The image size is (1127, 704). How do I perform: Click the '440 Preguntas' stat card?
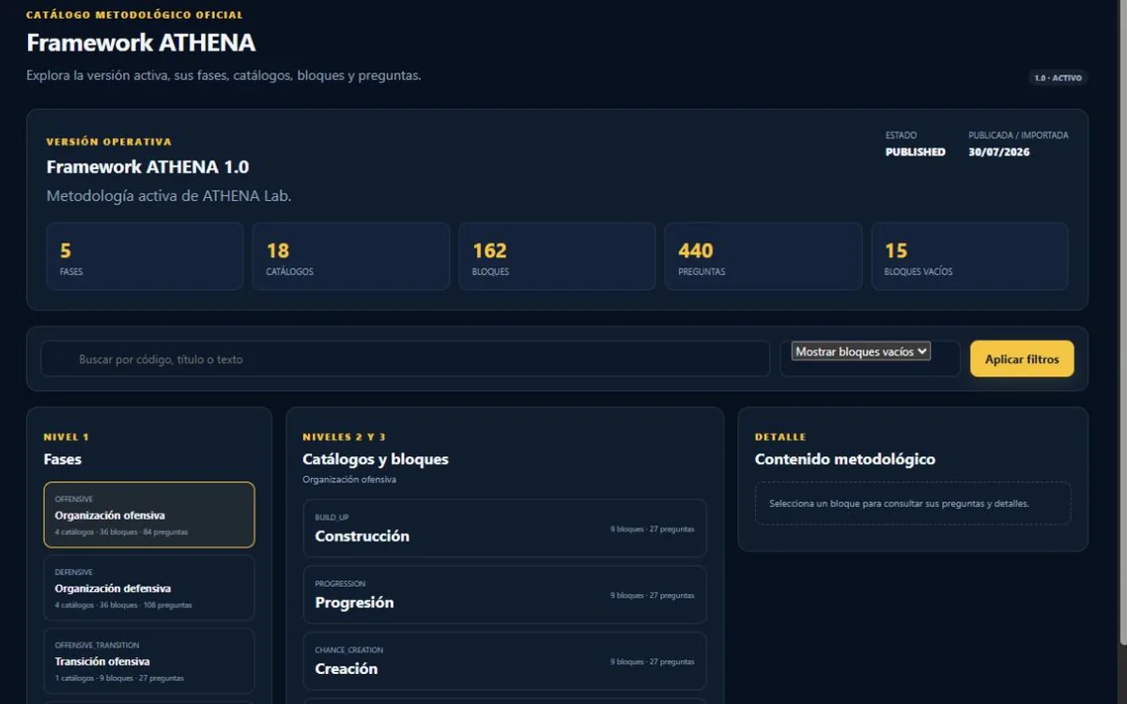coord(764,256)
